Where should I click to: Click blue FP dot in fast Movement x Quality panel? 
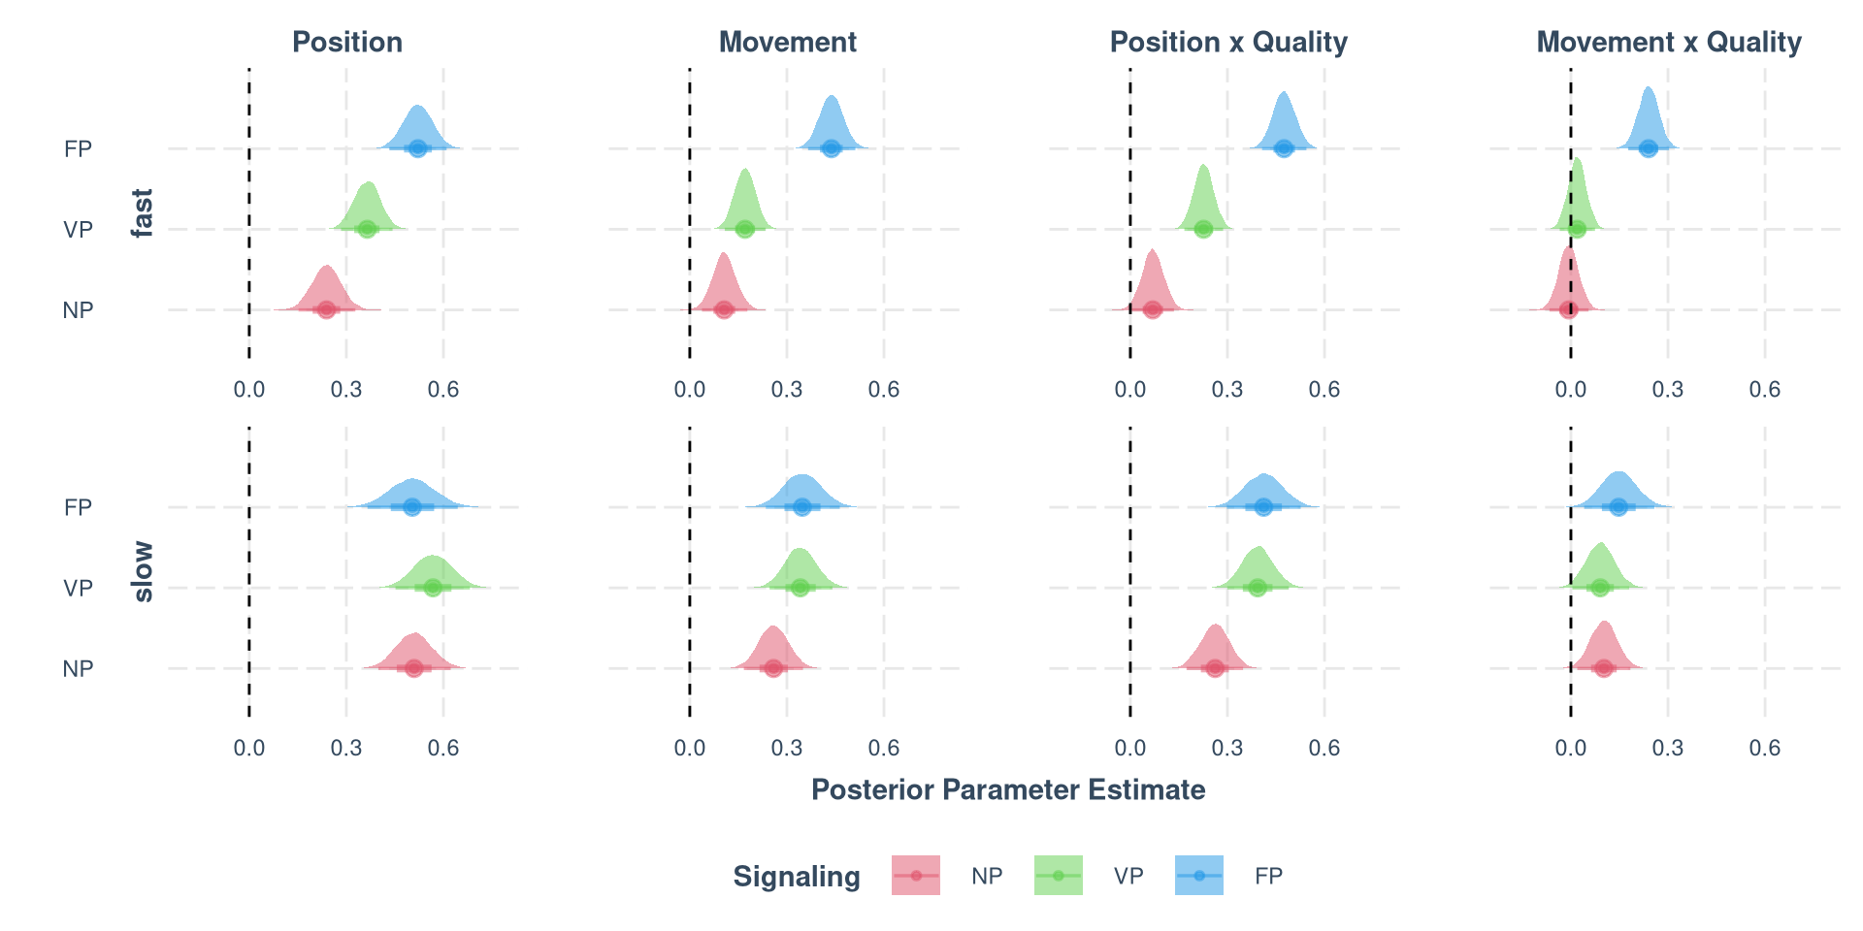click(x=1648, y=148)
